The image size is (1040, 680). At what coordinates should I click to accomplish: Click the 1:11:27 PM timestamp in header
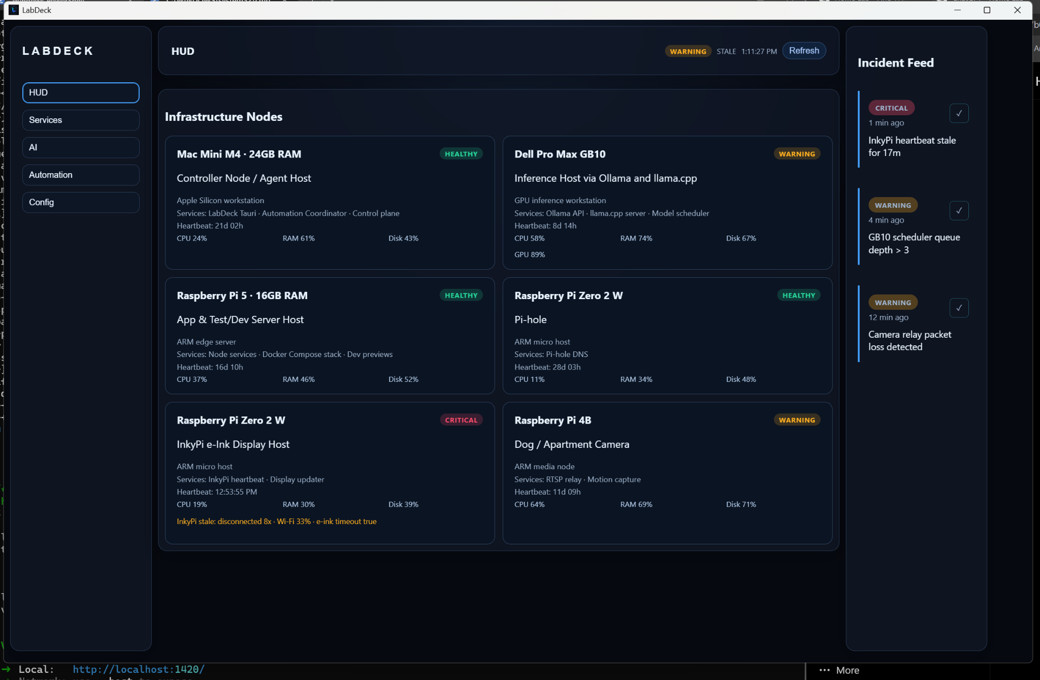(x=759, y=51)
